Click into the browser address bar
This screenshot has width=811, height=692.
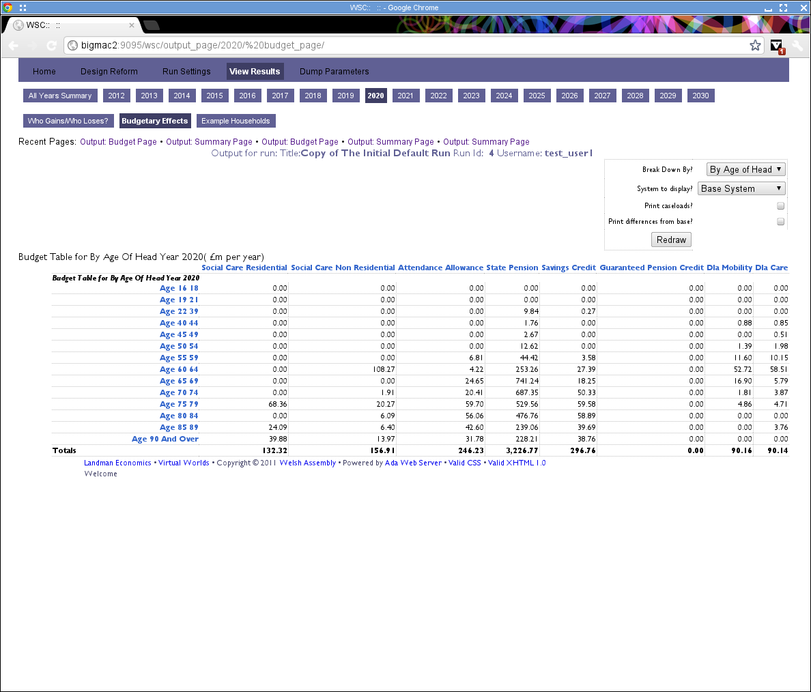click(410, 46)
